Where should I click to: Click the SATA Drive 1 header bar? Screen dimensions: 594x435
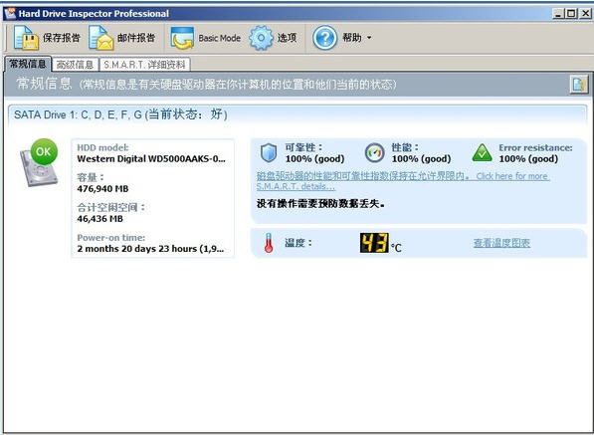point(297,114)
